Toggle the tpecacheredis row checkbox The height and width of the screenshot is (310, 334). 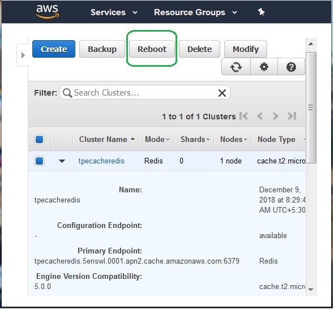(x=40, y=161)
